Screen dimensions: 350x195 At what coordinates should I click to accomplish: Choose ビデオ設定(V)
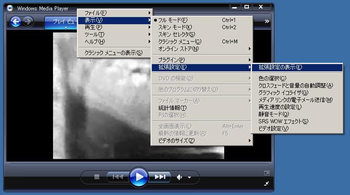coord(297,129)
